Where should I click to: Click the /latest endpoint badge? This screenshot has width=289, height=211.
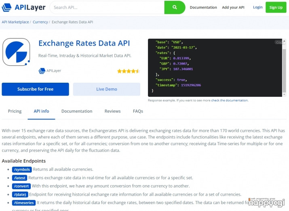pyautogui.click(x=20, y=178)
